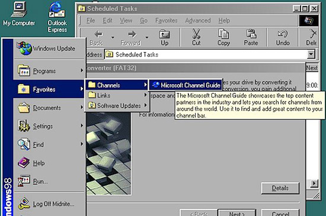Click the Next column header in task list
The image size is (326, 216).
[x=312, y=68]
